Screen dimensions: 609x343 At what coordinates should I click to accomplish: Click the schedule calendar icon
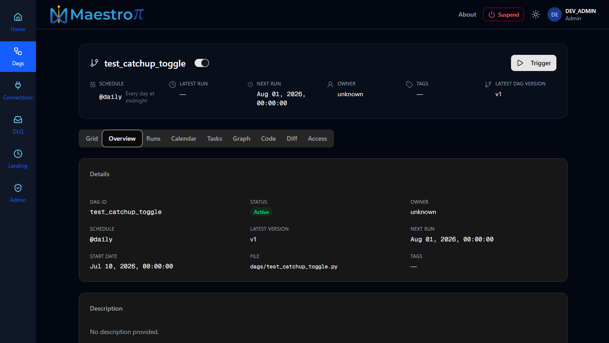(93, 84)
